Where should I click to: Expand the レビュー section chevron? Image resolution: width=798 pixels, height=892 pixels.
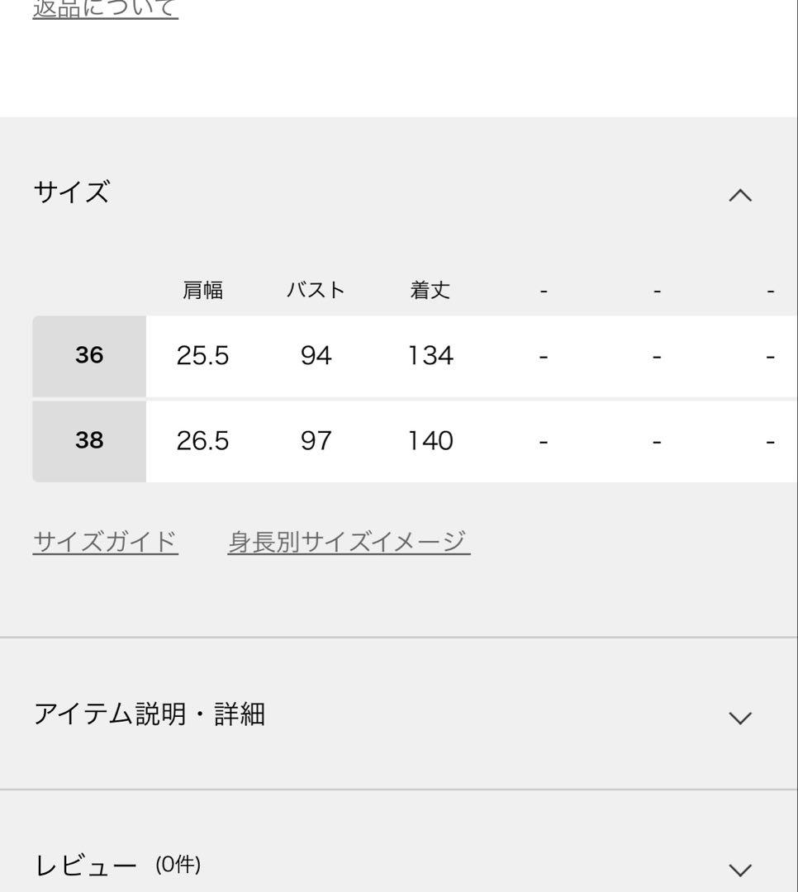740,869
